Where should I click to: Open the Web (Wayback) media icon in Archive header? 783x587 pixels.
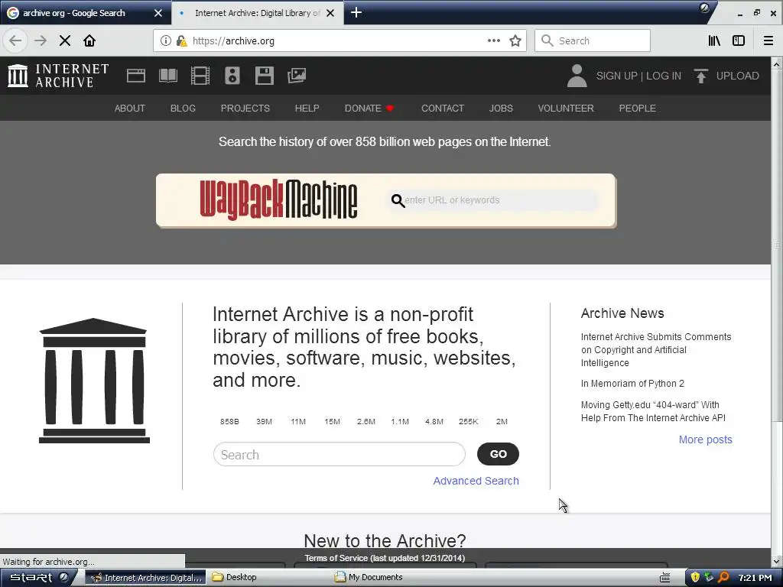(x=136, y=76)
